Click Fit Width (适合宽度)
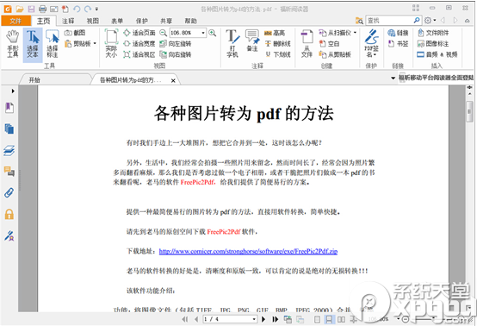Screen dimensions: 477x326 [x=139, y=44]
